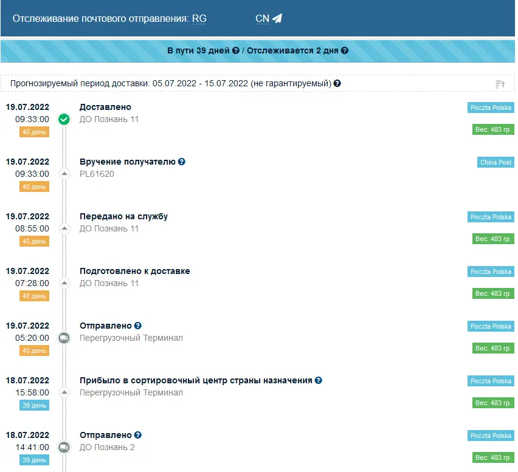Click the 'В пути 39 дней' status text
518x472 pixels.
pyautogui.click(x=198, y=50)
